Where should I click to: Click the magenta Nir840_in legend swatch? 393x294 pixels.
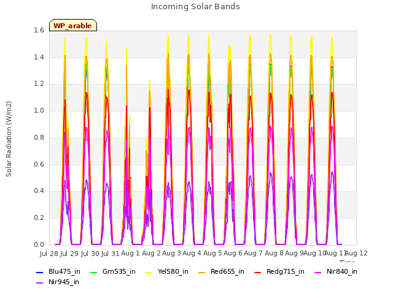318,272
